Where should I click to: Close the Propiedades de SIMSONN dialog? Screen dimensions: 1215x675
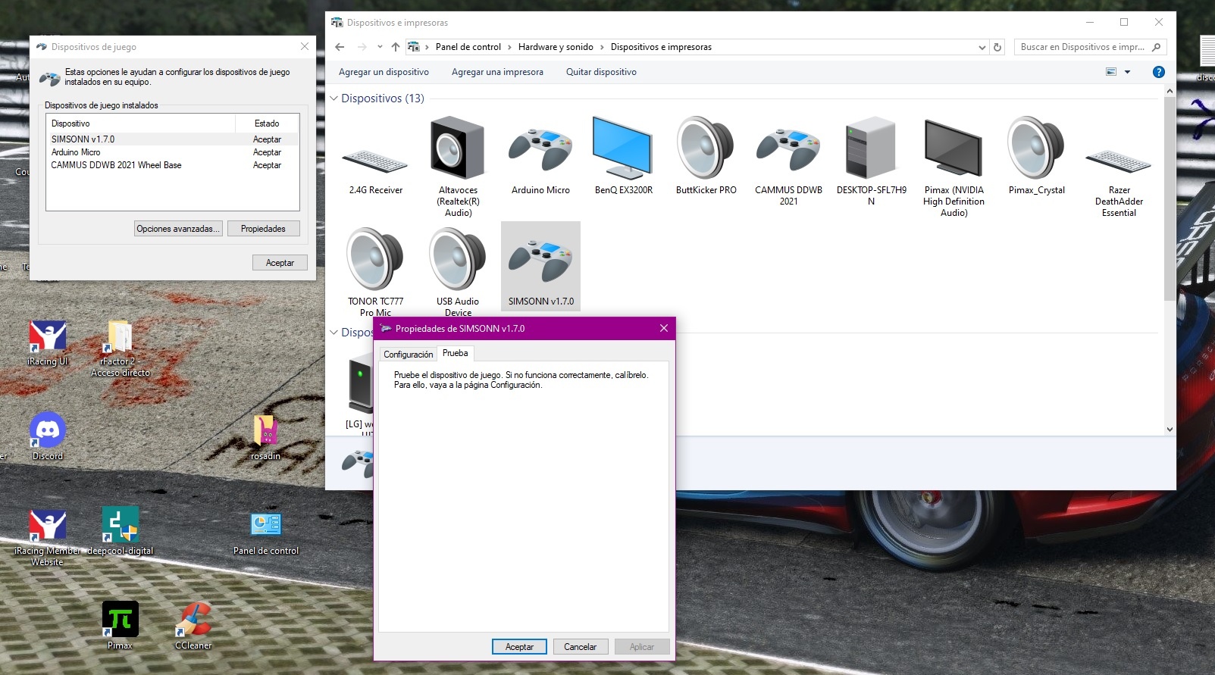(664, 328)
